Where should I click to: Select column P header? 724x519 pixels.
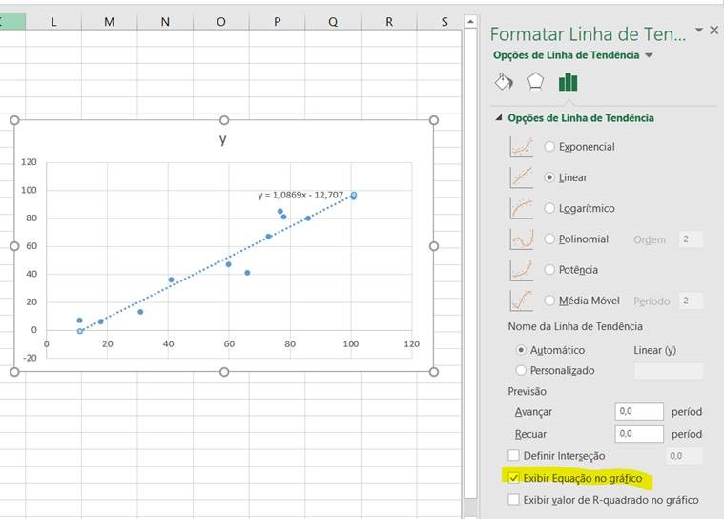tap(277, 21)
